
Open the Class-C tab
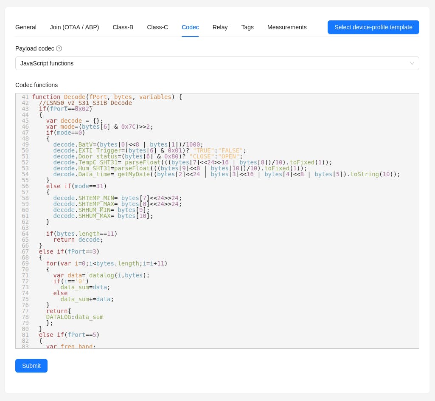[x=157, y=27]
